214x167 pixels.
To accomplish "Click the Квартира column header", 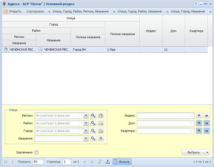I will (196, 31).
